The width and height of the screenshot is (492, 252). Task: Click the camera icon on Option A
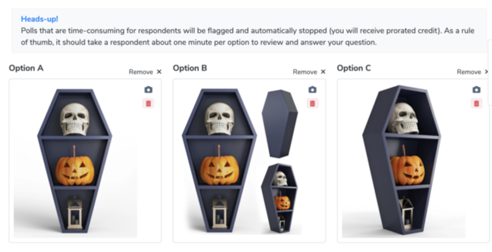[148, 90]
